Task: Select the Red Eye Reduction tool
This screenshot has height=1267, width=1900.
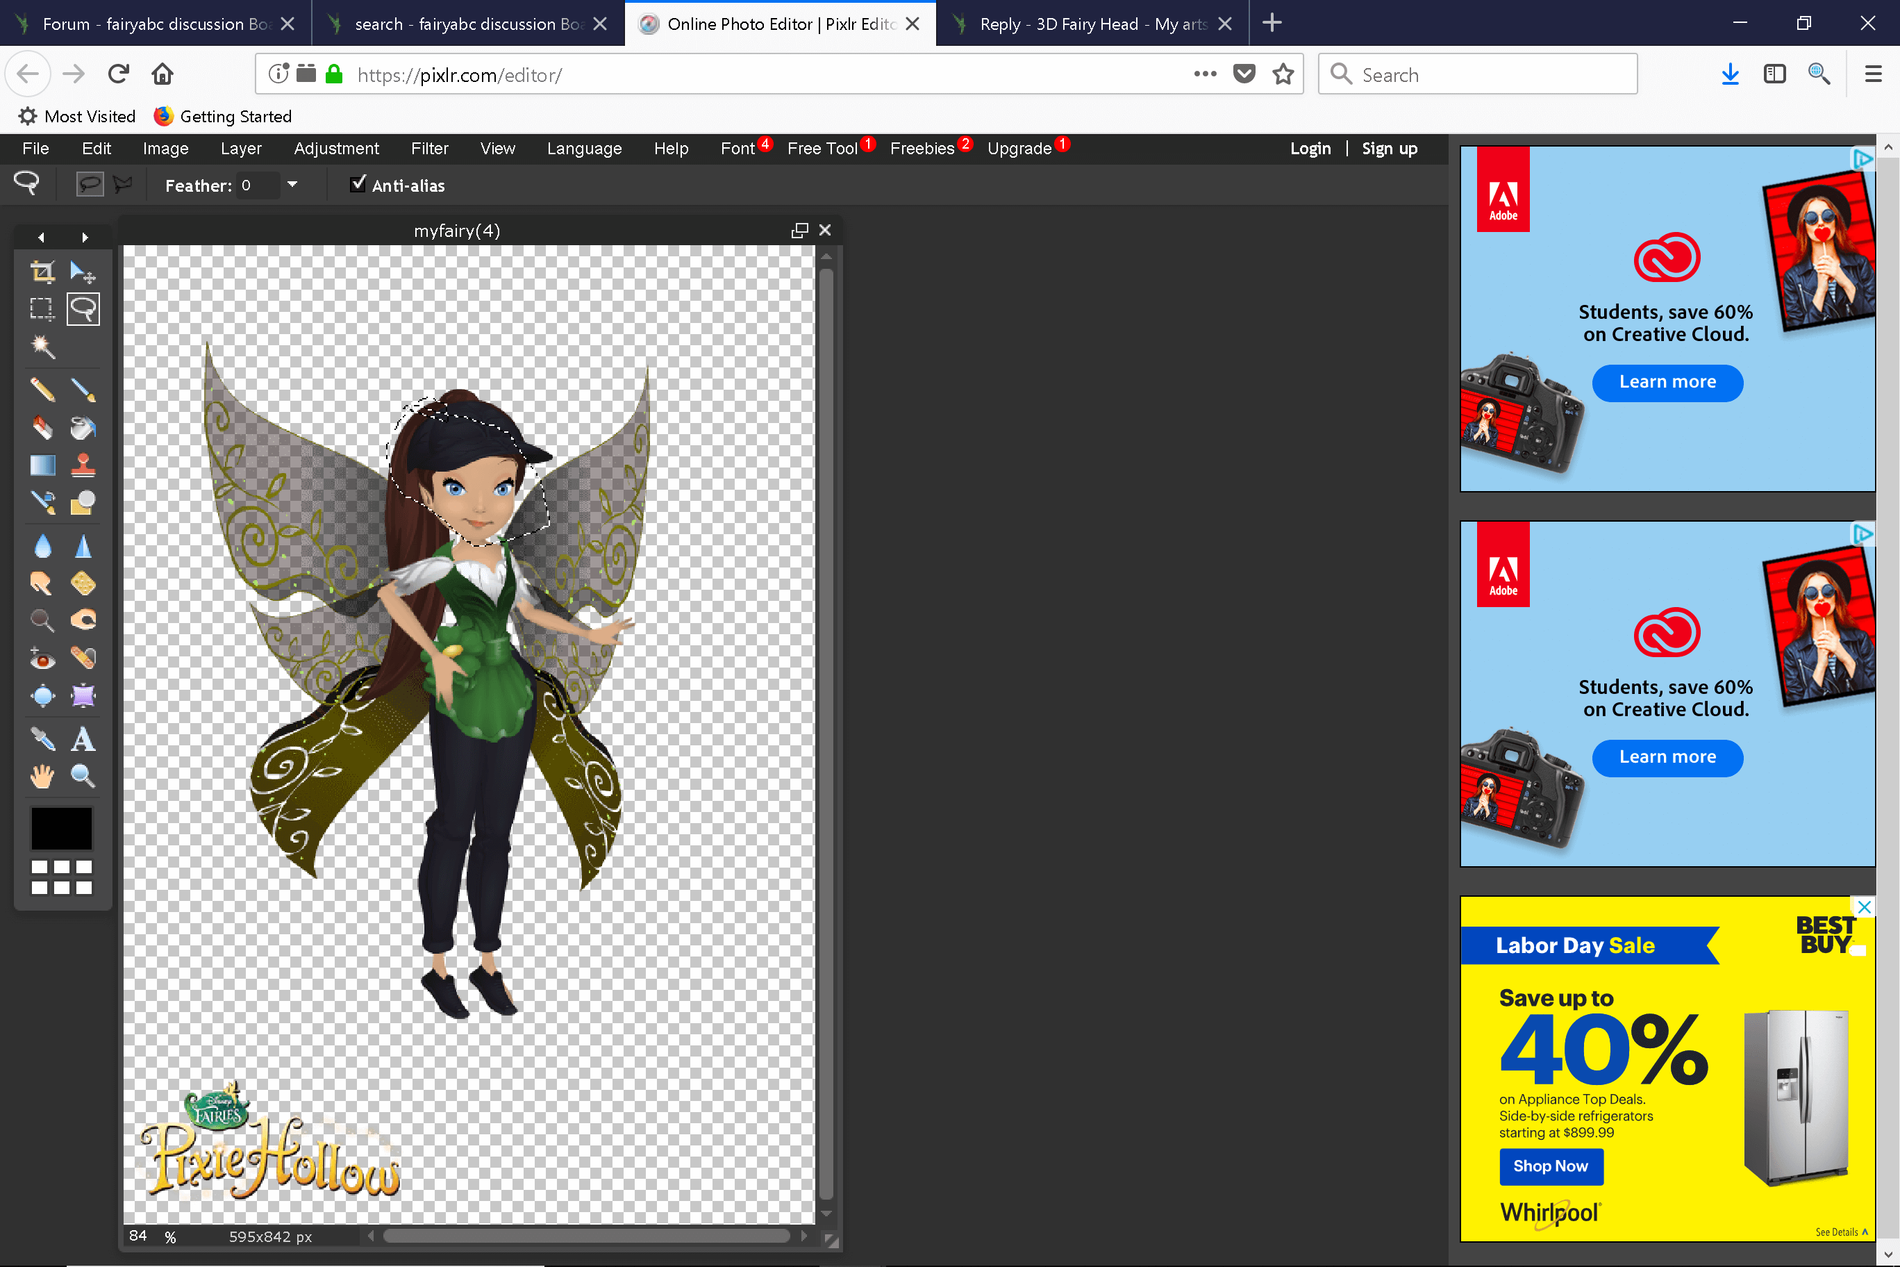Action: click(42, 659)
